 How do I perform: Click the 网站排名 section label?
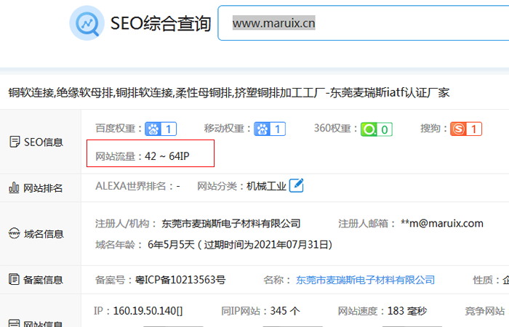click(43, 188)
